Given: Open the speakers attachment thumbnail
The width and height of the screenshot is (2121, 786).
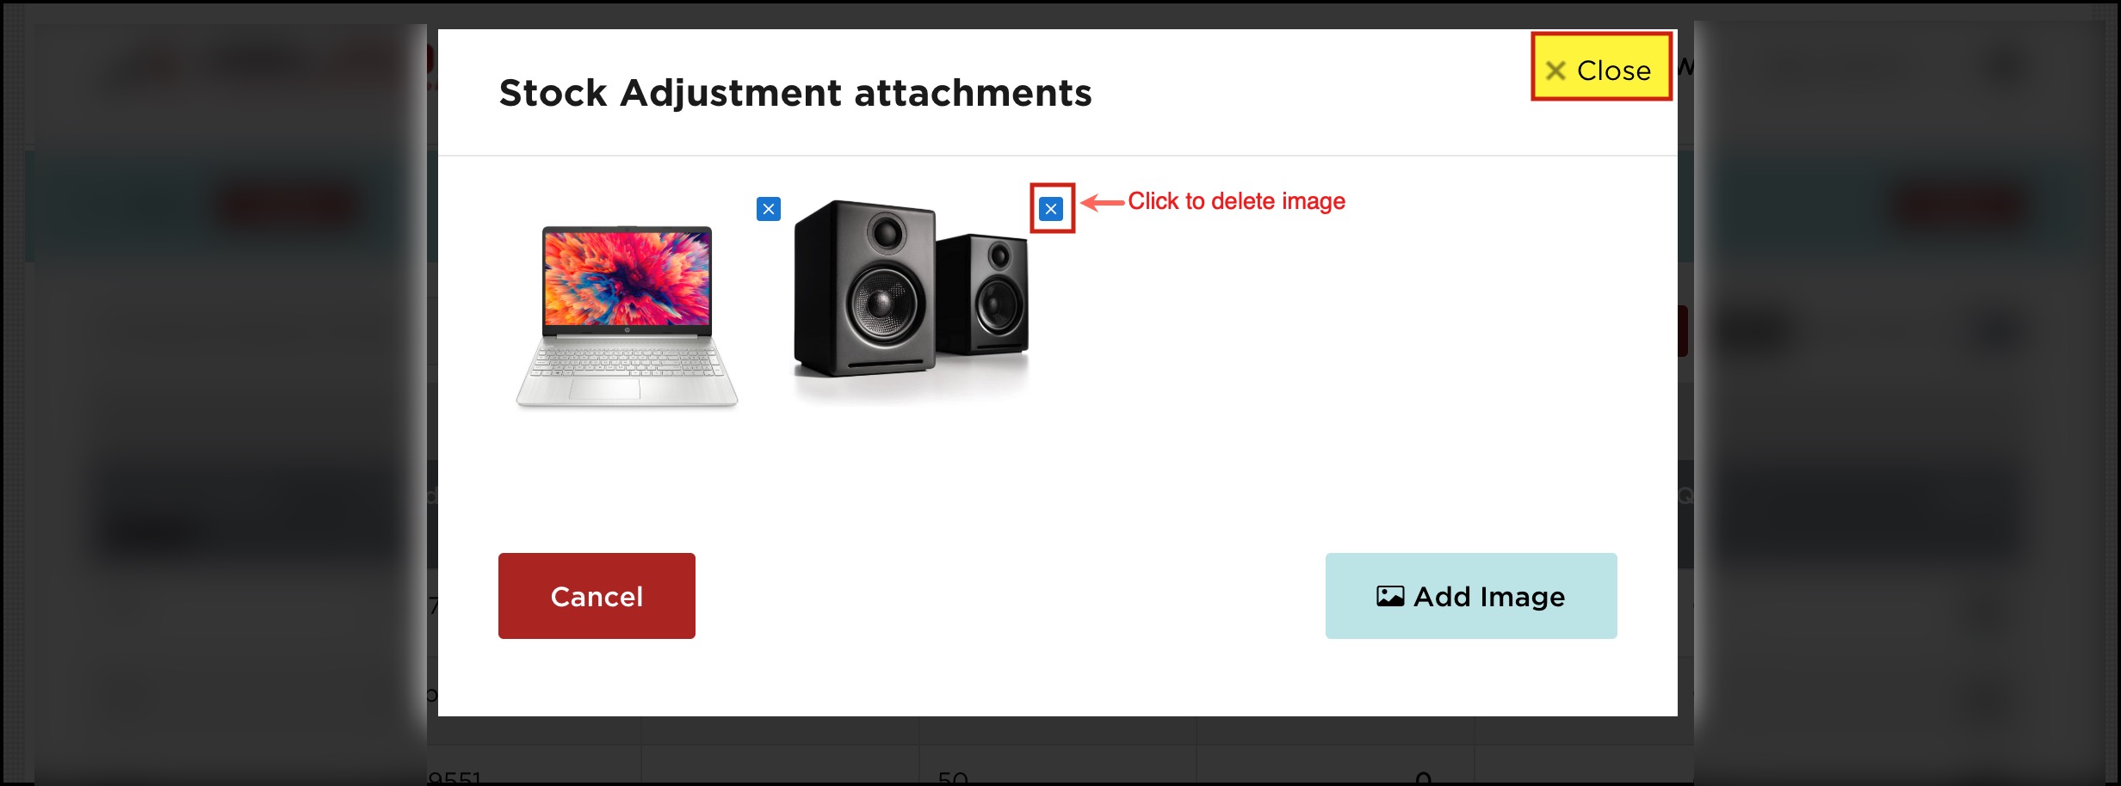Looking at the screenshot, I should [x=911, y=297].
